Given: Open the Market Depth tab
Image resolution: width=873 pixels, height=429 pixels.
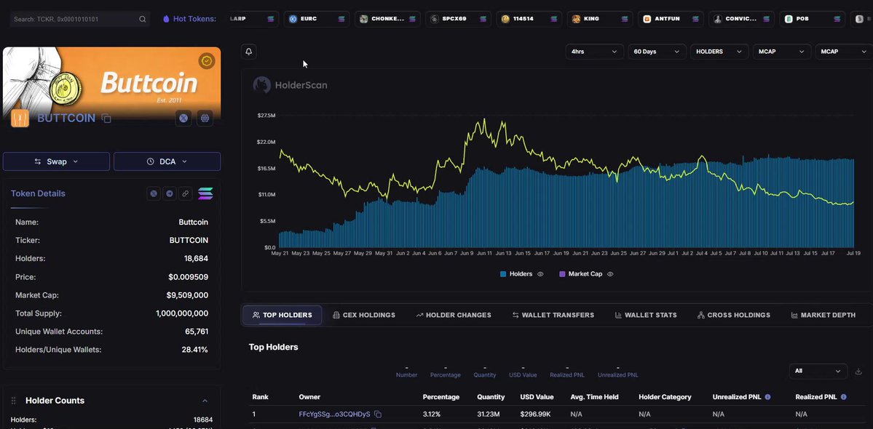Looking at the screenshot, I should [x=823, y=315].
